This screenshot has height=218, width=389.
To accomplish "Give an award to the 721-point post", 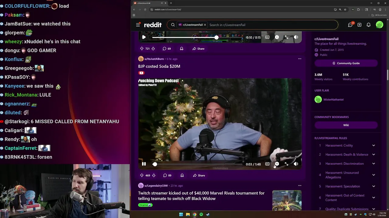I will tap(181, 48).
